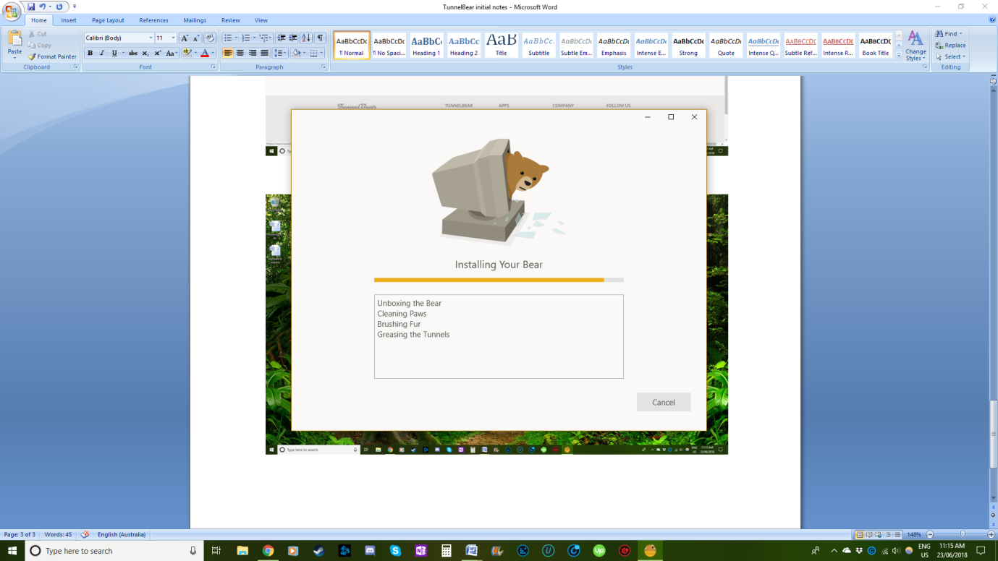Redo the last action
Image resolution: width=998 pixels, height=561 pixels.
[x=59, y=7]
